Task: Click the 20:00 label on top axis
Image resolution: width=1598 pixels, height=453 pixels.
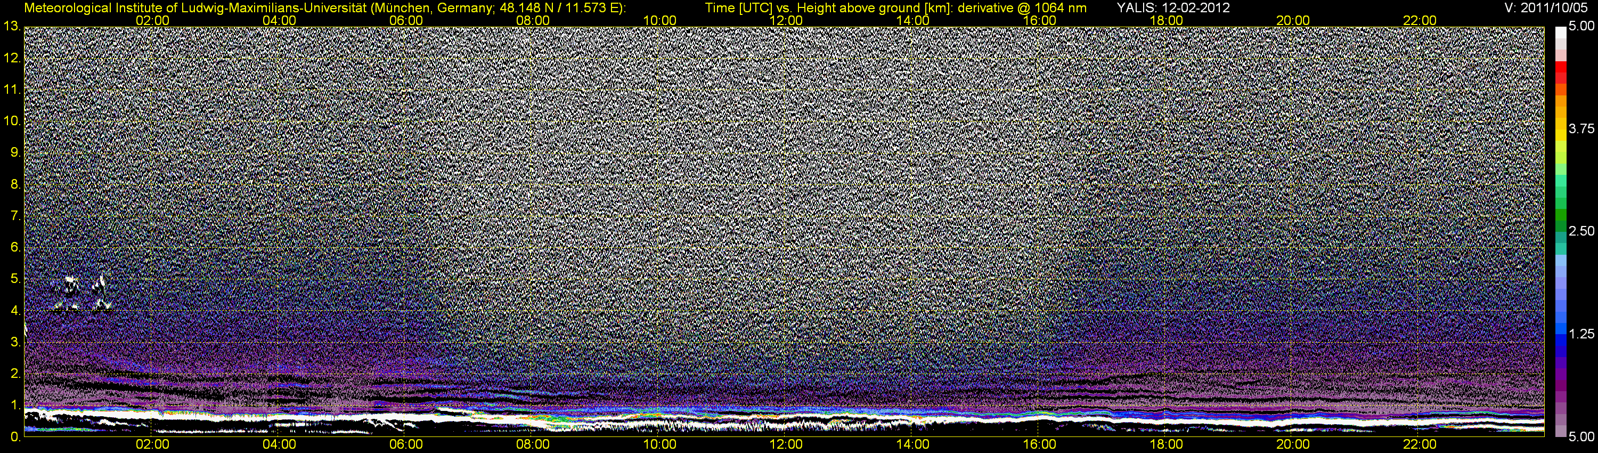Action: 1293,20
